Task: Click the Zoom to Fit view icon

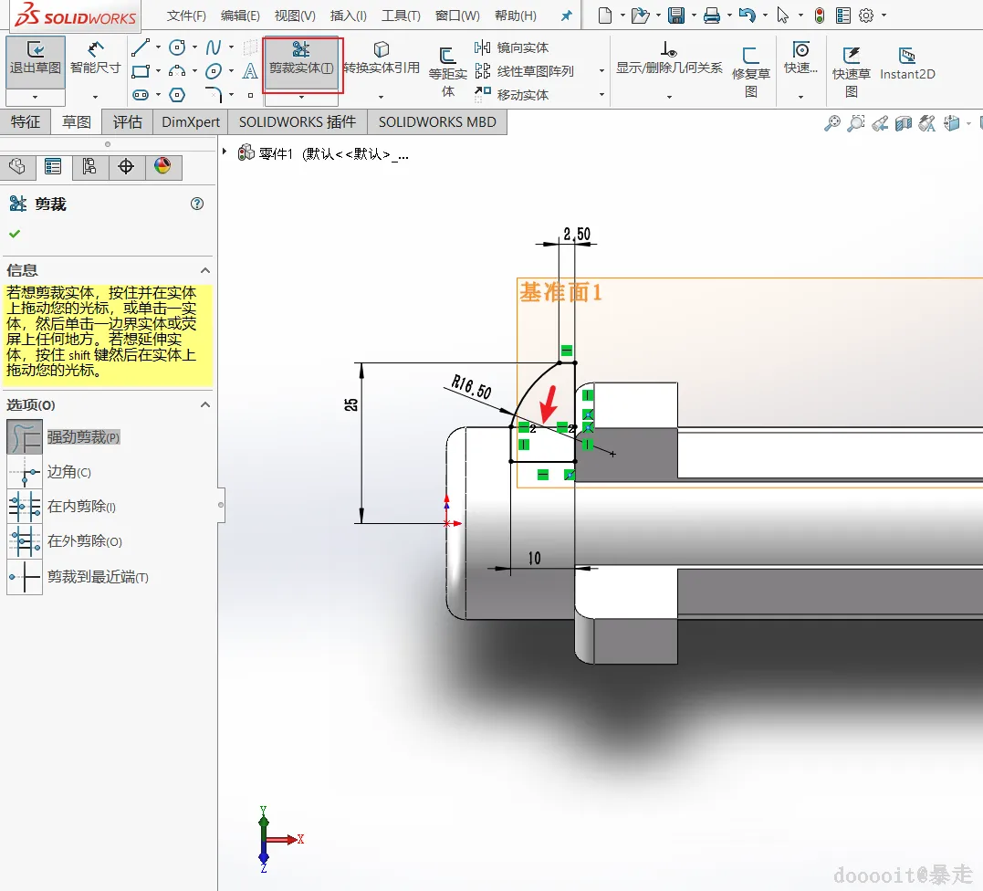Action: (831, 123)
